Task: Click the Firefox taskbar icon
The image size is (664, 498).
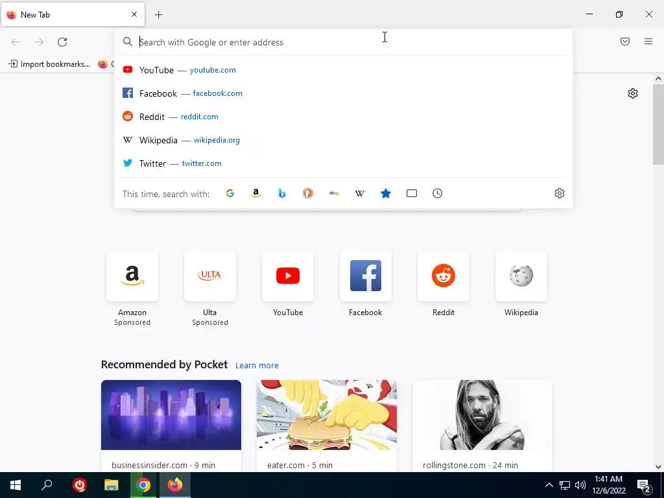Action: (175, 485)
